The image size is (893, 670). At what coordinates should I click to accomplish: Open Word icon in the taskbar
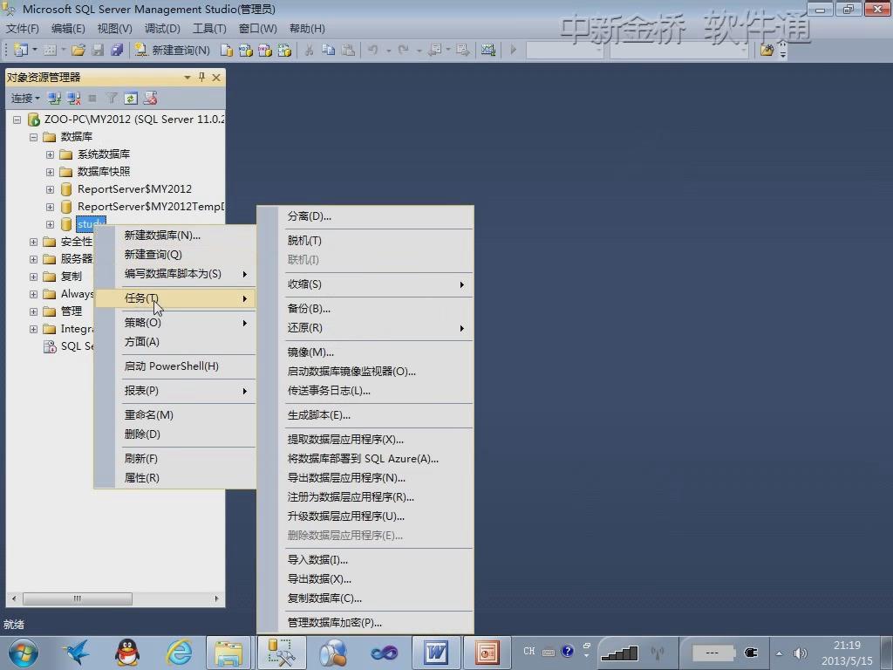coord(436,653)
